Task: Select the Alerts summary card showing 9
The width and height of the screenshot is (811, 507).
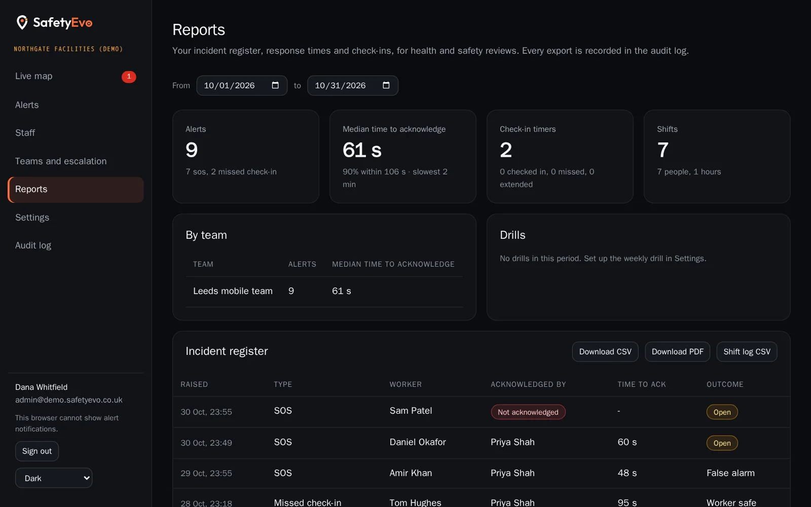Action: (246, 157)
